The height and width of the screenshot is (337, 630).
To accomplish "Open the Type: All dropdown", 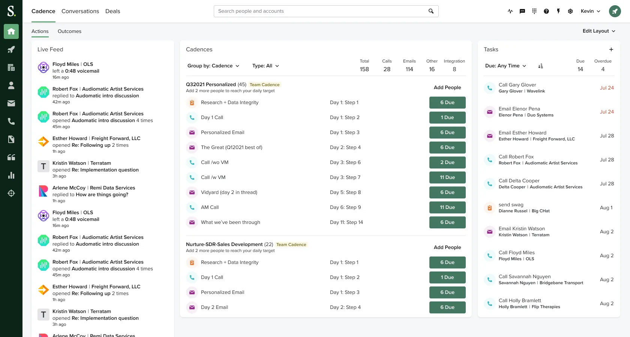I will pyautogui.click(x=265, y=66).
